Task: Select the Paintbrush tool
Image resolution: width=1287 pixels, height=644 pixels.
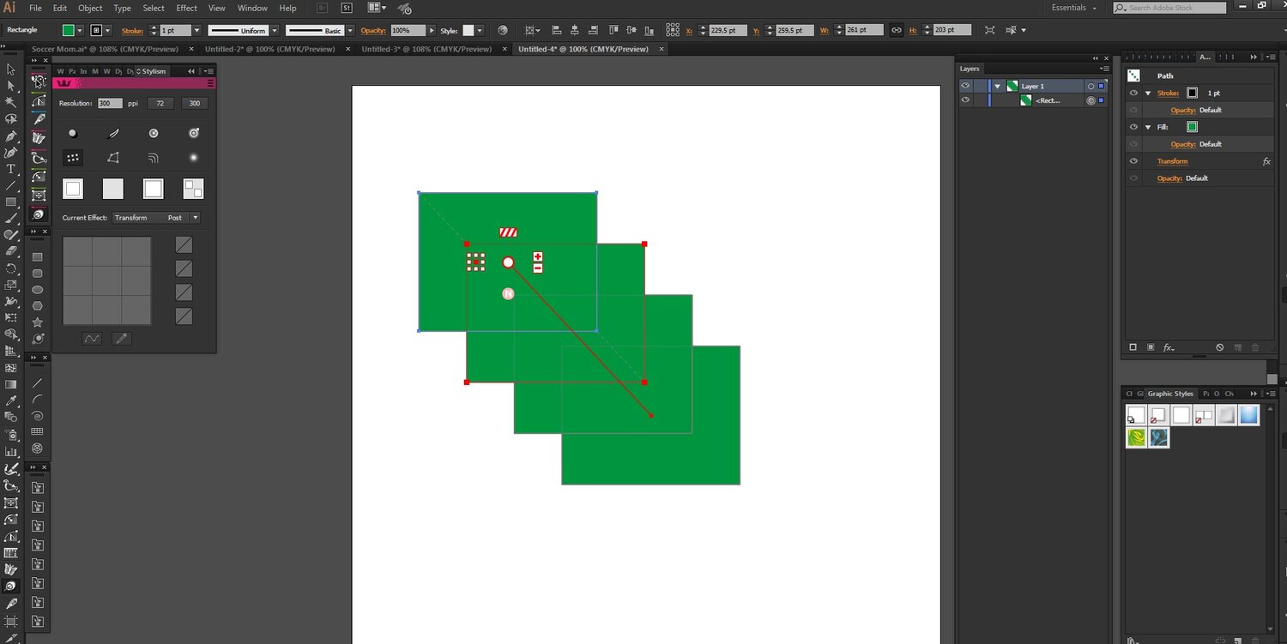Action: tap(11, 219)
